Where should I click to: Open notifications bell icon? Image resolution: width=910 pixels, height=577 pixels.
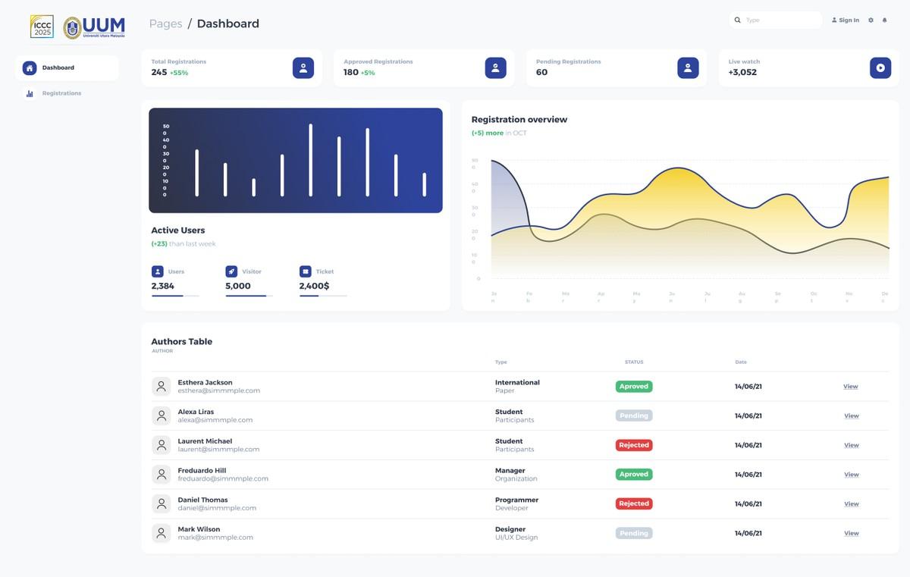point(884,20)
